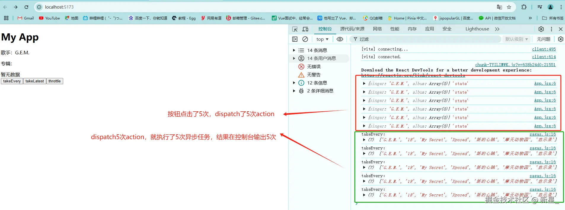Show more DevTools tabs with the chevron

coord(497,29)
